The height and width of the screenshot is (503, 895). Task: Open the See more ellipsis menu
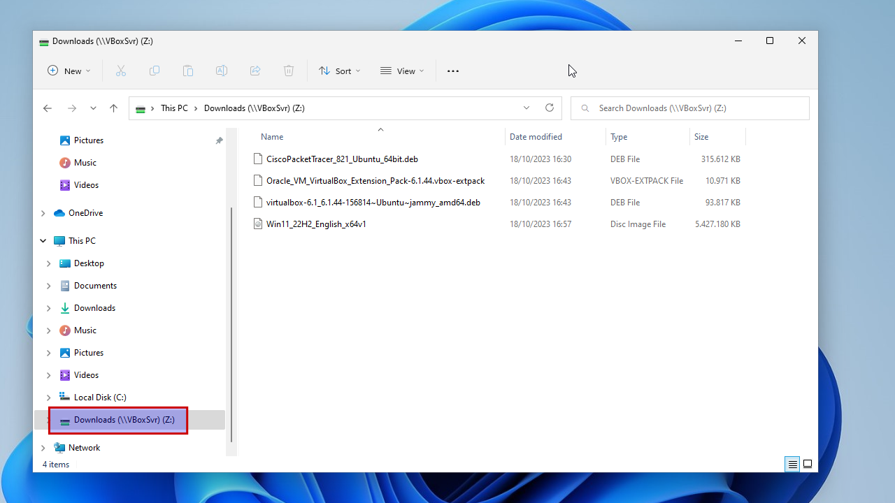[x=453, y=71]
